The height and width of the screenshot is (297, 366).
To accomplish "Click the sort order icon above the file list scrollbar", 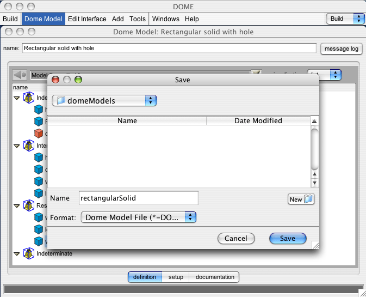I will coord(314,120).
